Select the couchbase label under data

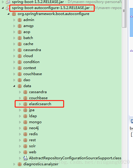pyautogui.click(x=38, y=98)
